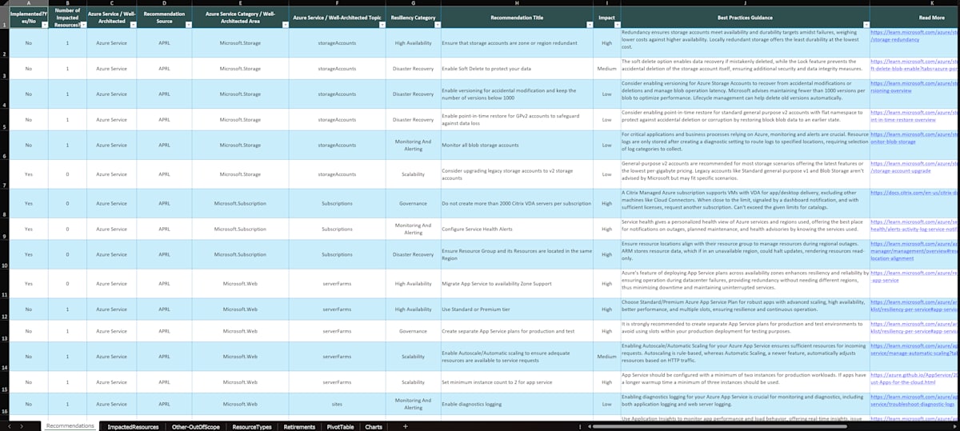Select High Availability cell in zone redundant row
This screenshot has width=960, height=431.
[x=413, y=42]
